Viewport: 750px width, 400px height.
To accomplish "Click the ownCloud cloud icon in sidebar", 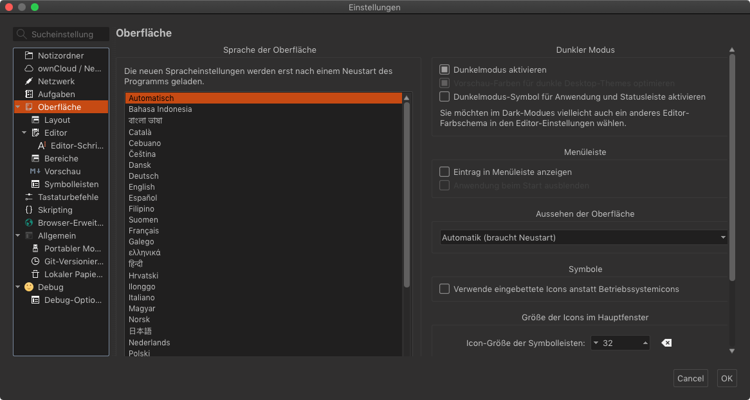I will (29, 68).
